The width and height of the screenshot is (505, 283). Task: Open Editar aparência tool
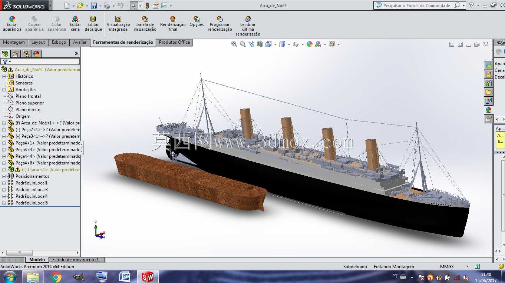coord(12,24)
